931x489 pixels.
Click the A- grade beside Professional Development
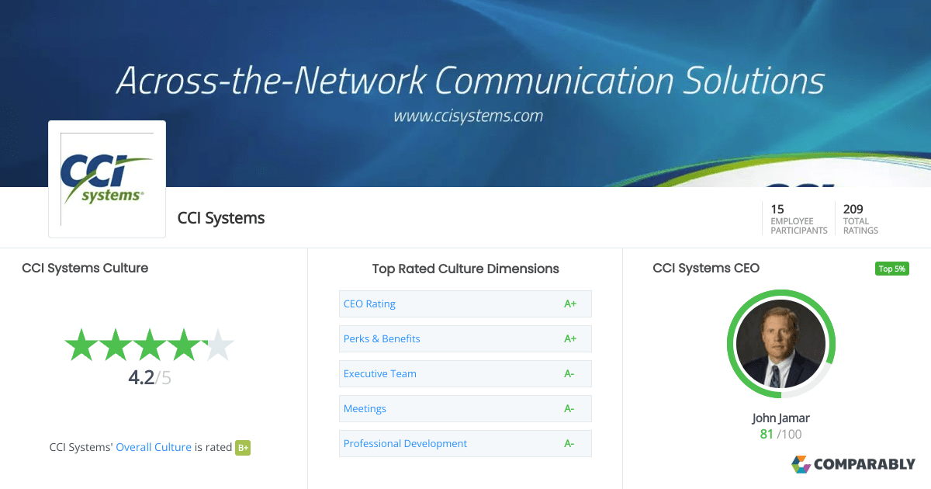coord(569,443)
